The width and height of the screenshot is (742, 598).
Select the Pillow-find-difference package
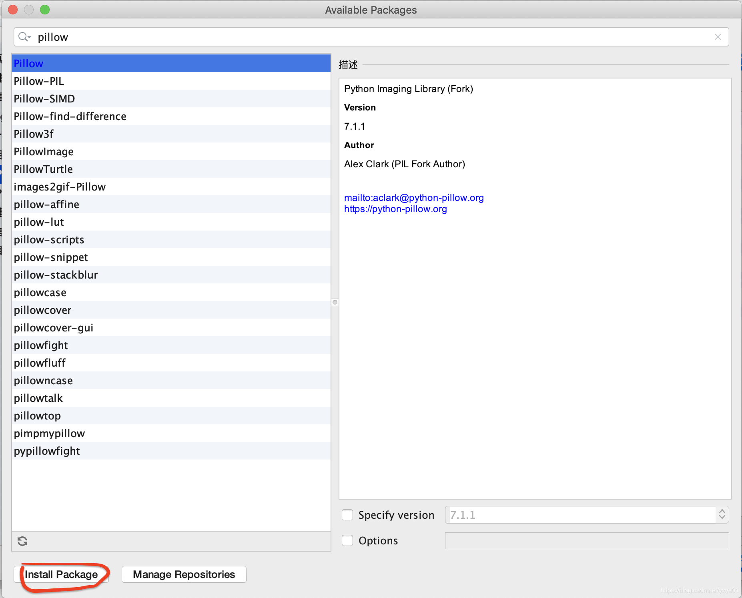click(x=171, y=116)
